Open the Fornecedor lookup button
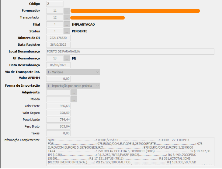The width and height of the screenshot is (222, 169). coord(67,11)
